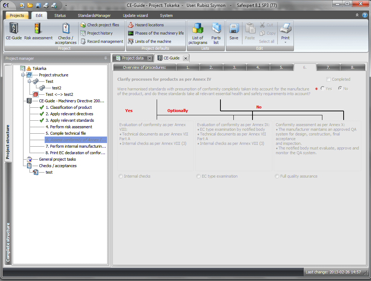Open the List of pictograms

(198, 29)
